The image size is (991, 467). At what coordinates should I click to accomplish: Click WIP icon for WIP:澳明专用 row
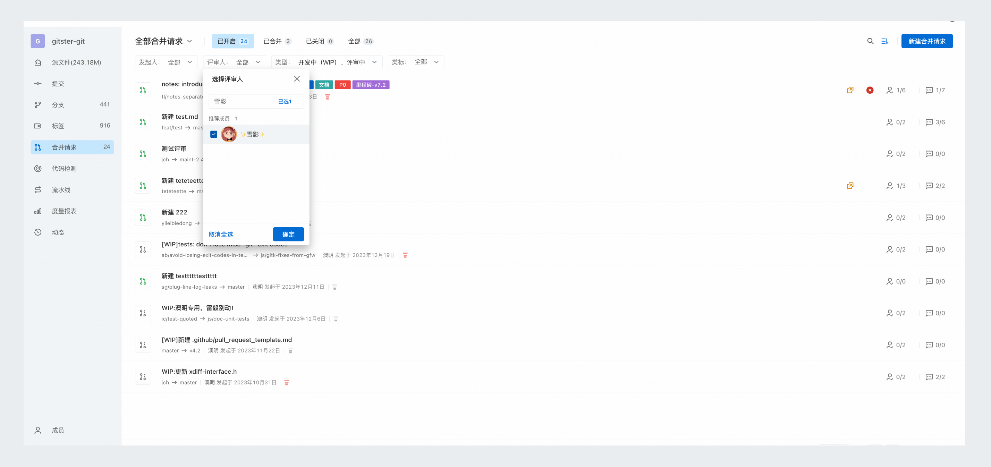pos(143,313)
